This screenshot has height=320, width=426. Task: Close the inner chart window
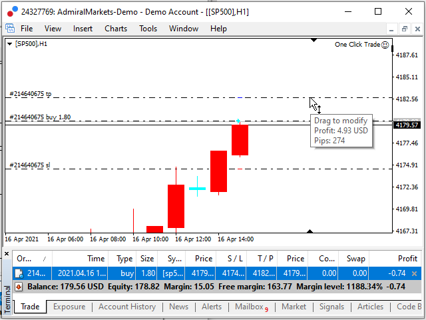pos(417,29)
